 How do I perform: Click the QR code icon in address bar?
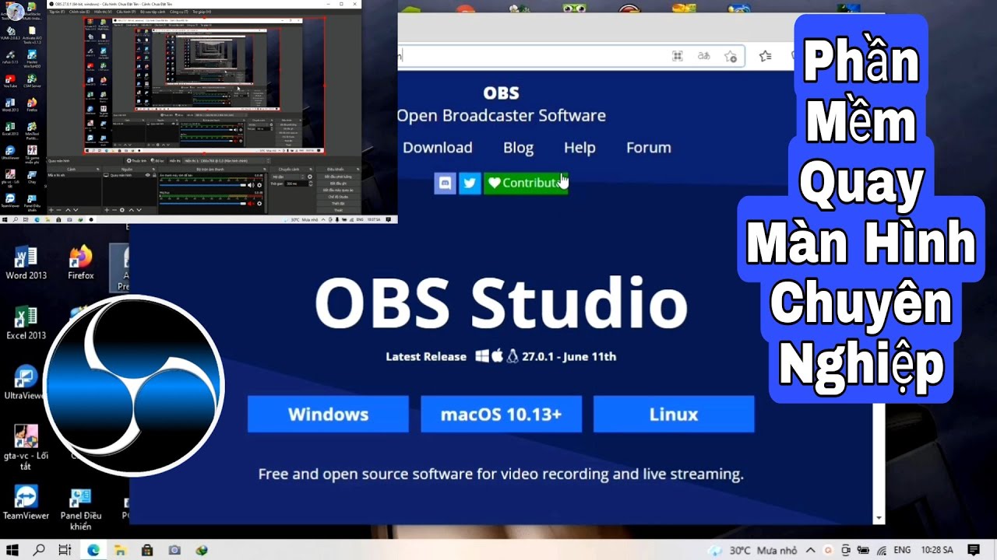point(678,56)
